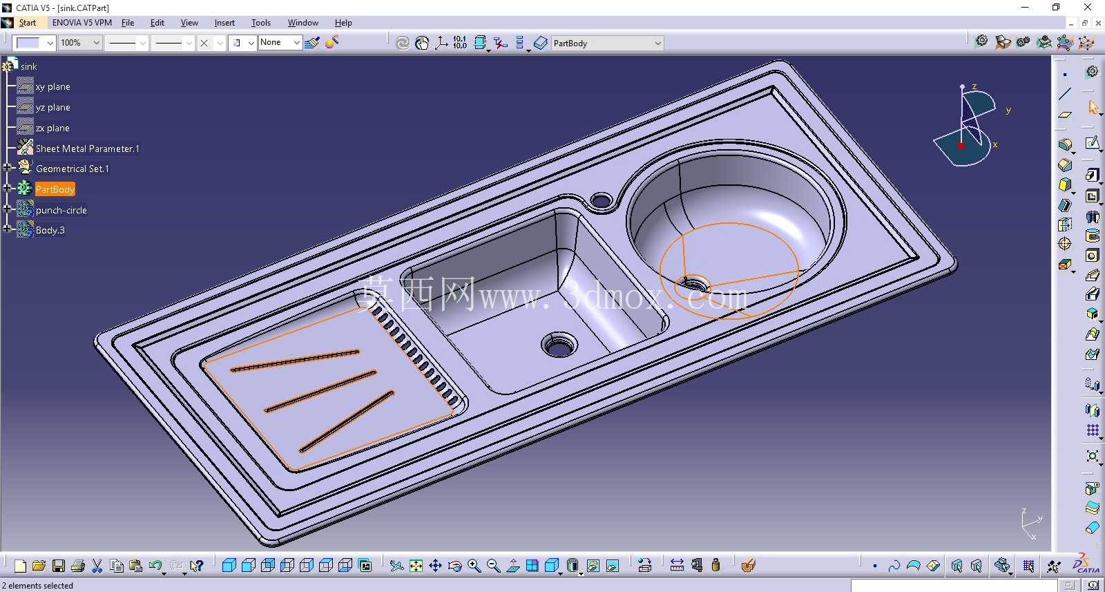Screen dimensions: 1105x592
Task: Click the Normal View icon
Action: coord(512,566)
